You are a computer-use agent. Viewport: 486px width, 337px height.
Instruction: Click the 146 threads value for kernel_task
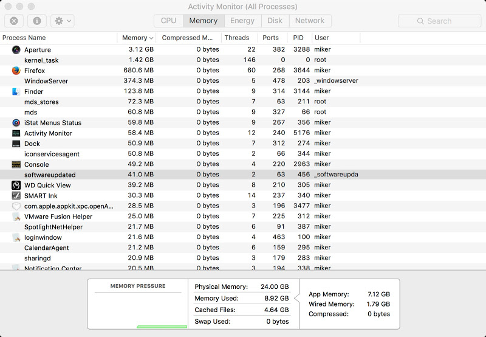250,60
